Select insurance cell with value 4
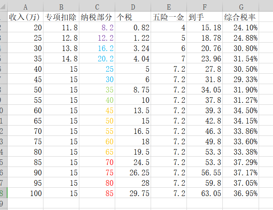Screen dimensions: 273x210 tap(169, 27)
